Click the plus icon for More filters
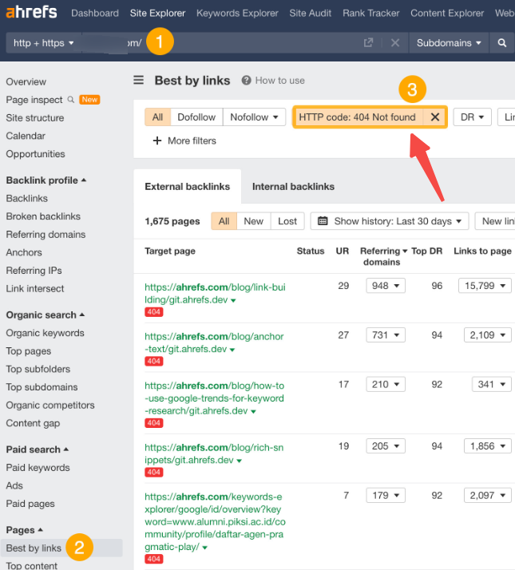 coord(156,141)
